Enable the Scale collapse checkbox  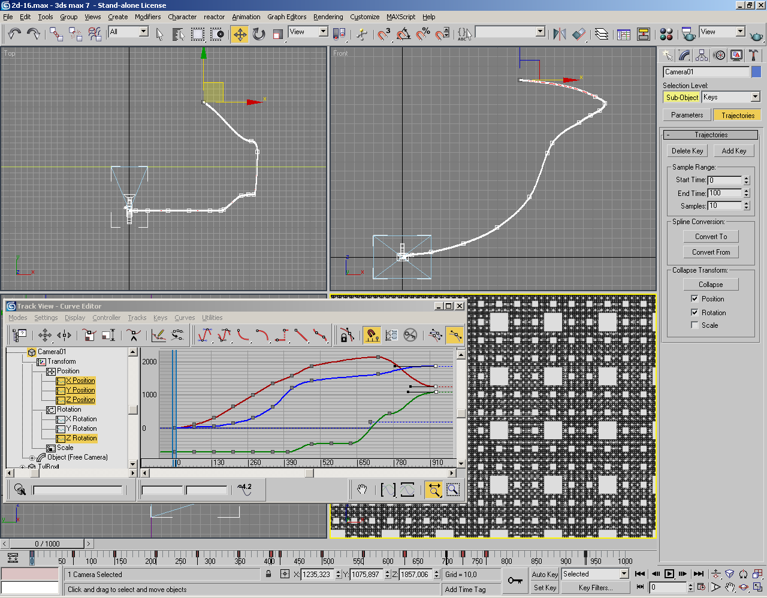click(694, 325)
